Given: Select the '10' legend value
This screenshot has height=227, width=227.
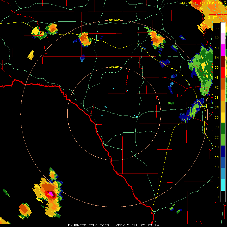Looking at the screenshot, I should [x=217, y=167].
